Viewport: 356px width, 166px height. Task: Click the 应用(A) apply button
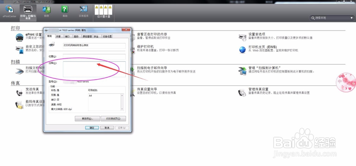click(x=122, y=128)
